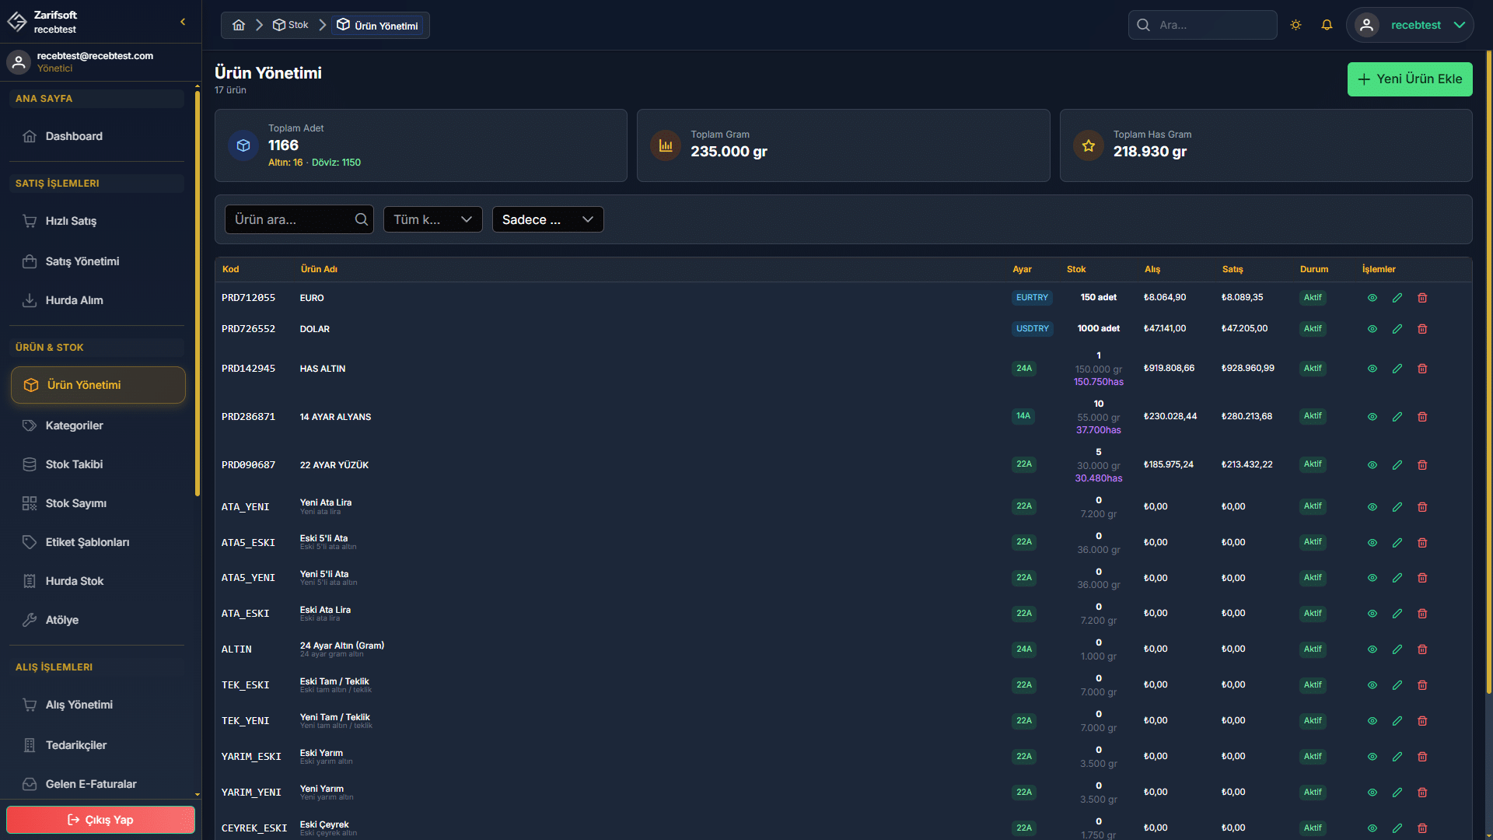Click Çıkış Yap logout button

click(x=100, y=820)
